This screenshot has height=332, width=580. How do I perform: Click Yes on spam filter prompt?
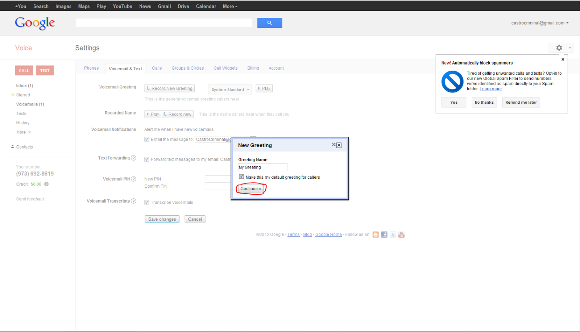pyautogui.click(x=454, y=103)
